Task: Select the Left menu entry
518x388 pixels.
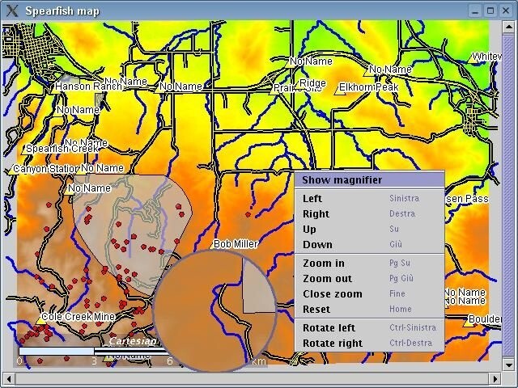Action: pyautogui.click(x=369, y=199)
